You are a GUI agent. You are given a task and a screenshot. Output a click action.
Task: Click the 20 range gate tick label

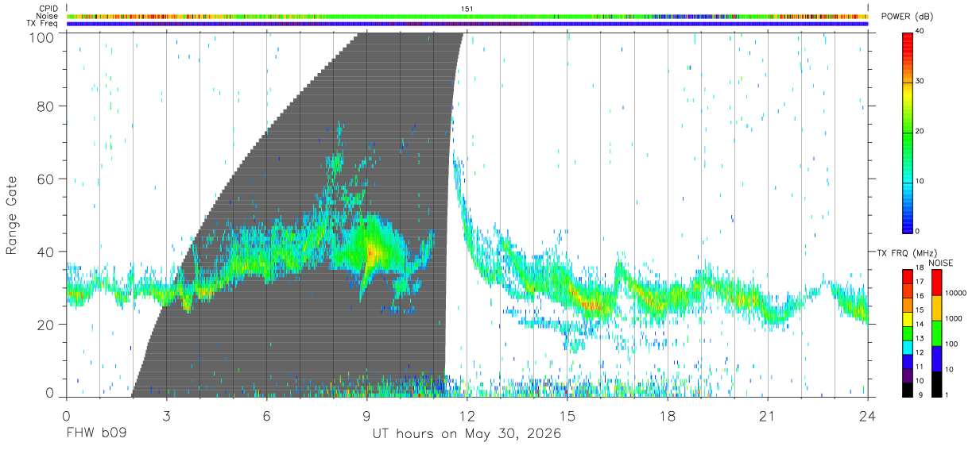45,325
